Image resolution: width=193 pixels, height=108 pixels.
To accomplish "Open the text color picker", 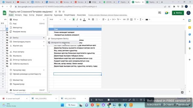I will pyautogui.click(x=84, y=19).
